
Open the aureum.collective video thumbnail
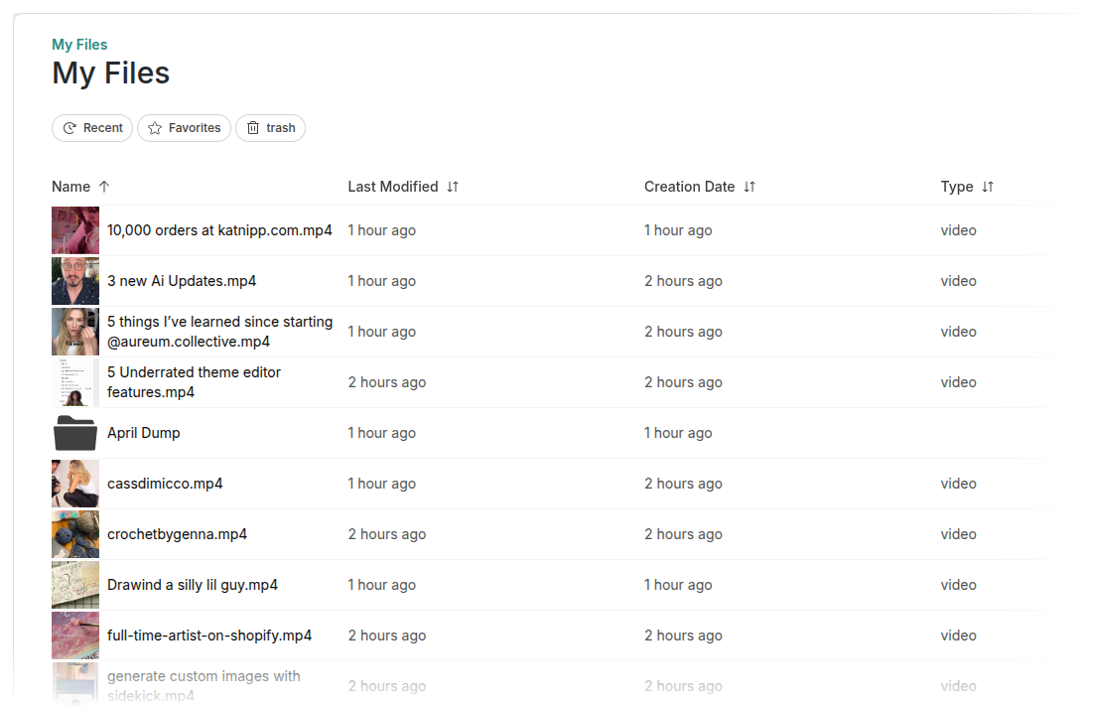(x=75, y=332)
